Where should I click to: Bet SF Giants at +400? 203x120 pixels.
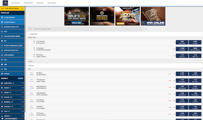pos(195,42)
